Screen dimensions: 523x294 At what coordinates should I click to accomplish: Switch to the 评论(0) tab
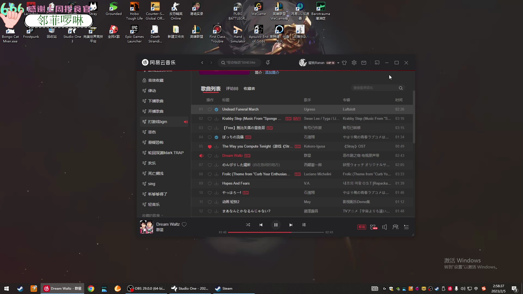pos(232,88)
